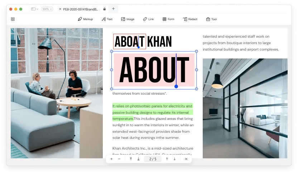
Task: Select the Redact tool
Action: [190, 19]
